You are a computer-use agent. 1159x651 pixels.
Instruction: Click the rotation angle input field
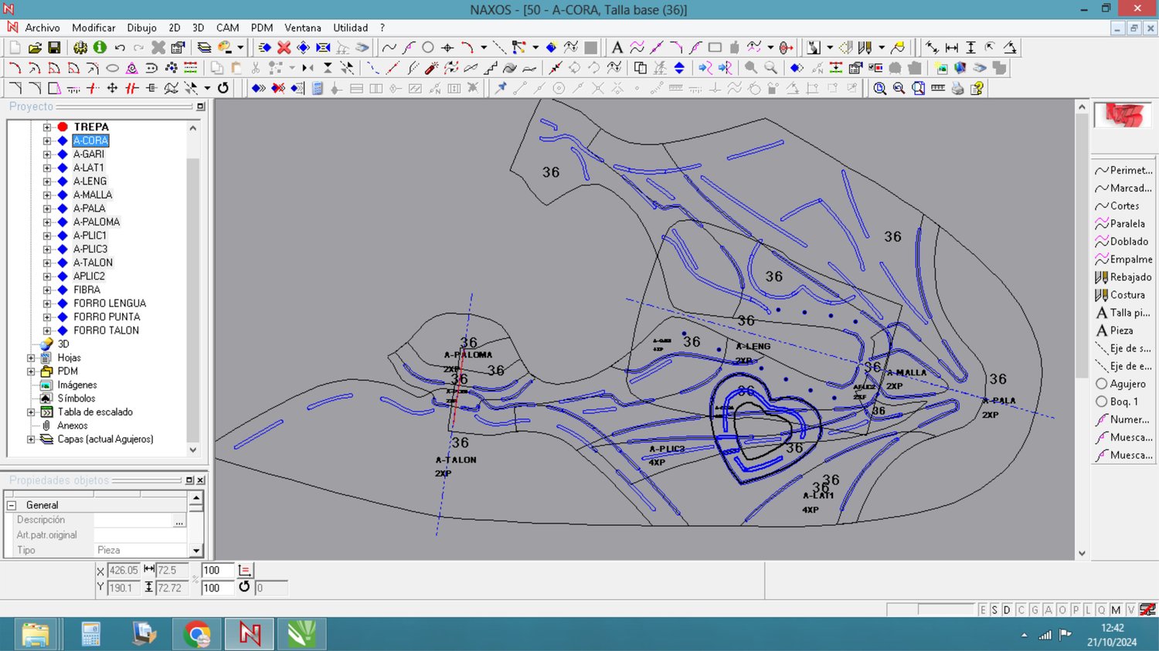coord(270,588)
